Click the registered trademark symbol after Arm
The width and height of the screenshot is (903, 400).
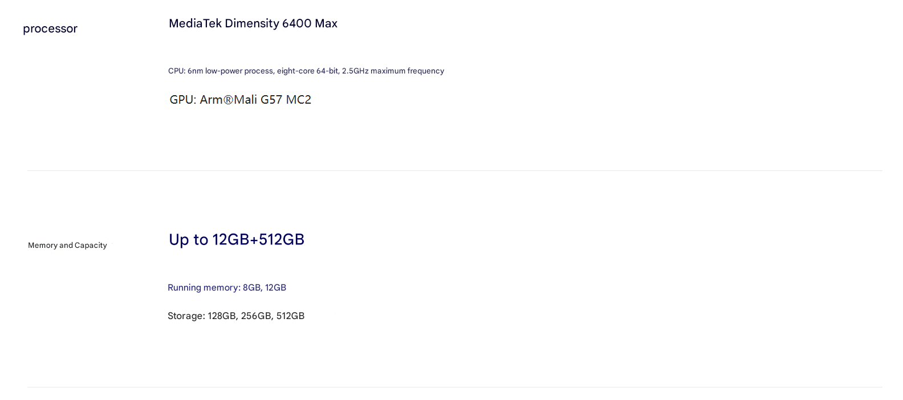[x=228, y=100]
